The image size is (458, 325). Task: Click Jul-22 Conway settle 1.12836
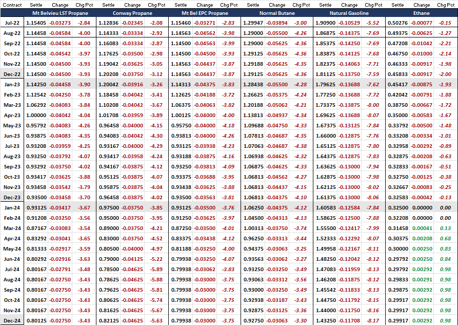tap(108, 23)
